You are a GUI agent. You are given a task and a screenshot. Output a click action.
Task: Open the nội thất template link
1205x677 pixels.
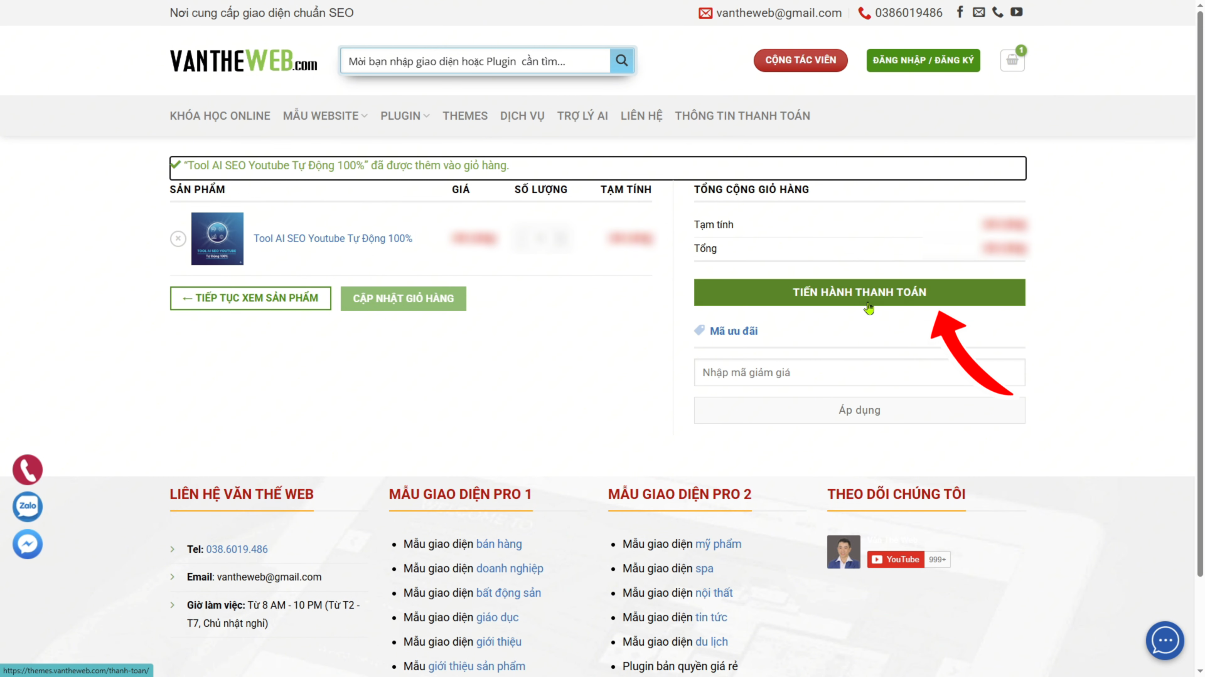pyautogui.click(x=714, y=593)
